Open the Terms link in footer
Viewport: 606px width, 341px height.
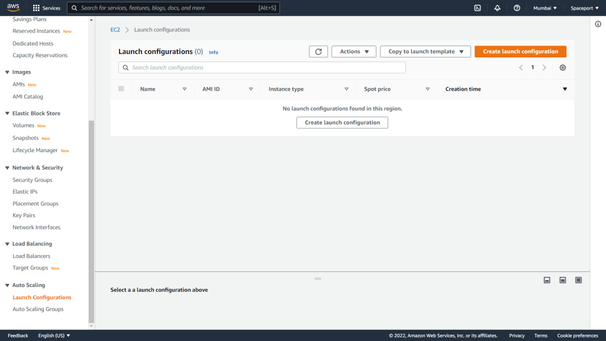(x=541, y=336)
